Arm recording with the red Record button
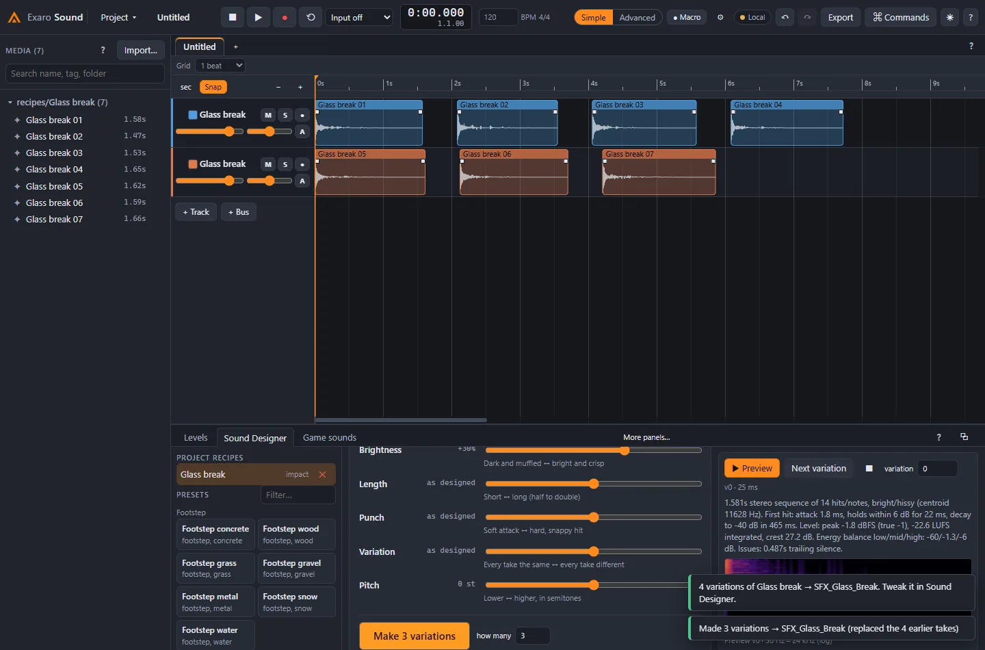The image size is (985, 650). click(x=285, y=17)
